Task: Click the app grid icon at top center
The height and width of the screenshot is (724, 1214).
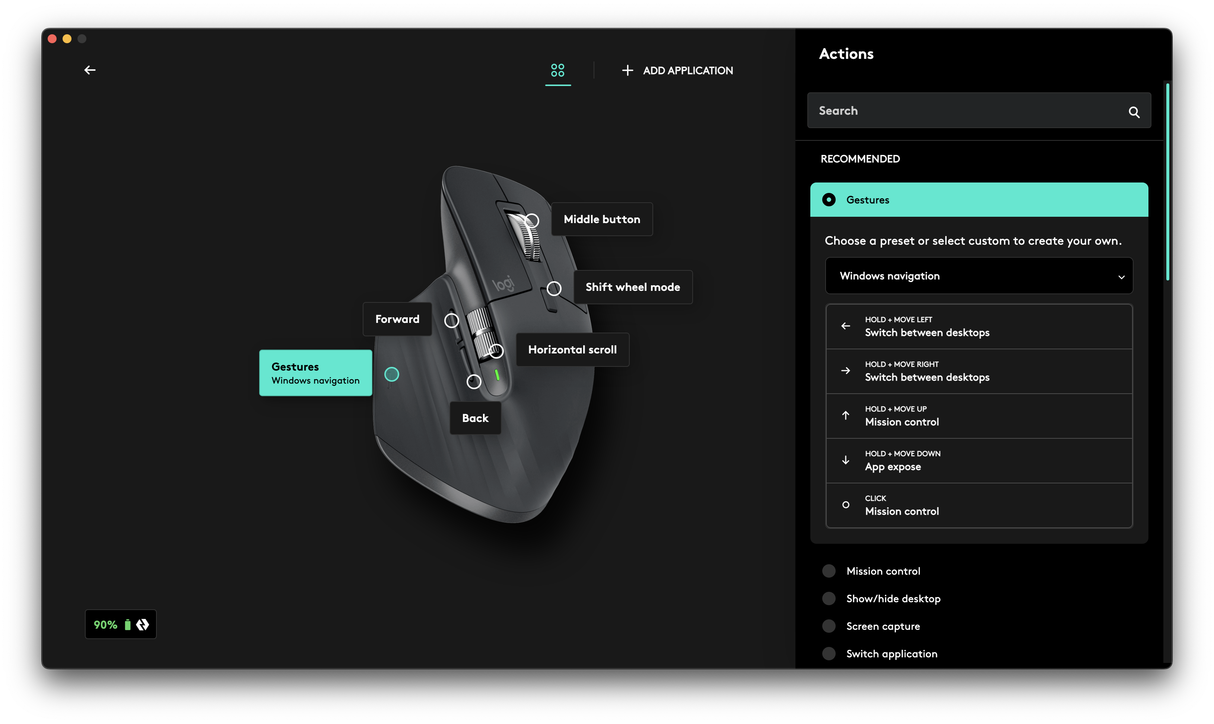Action: click(x=557, y=70)
